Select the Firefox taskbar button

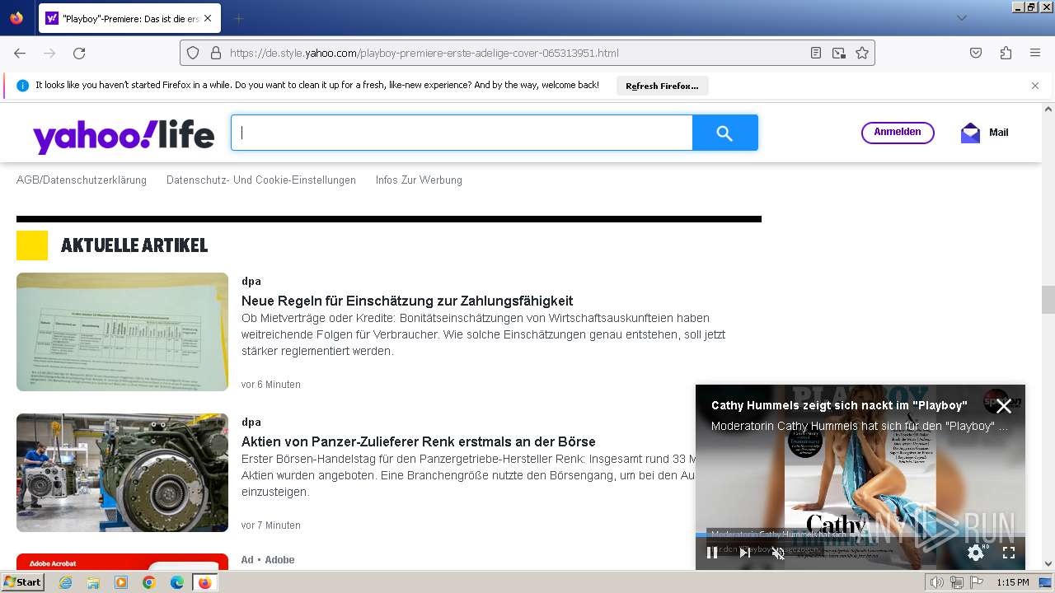204,582
